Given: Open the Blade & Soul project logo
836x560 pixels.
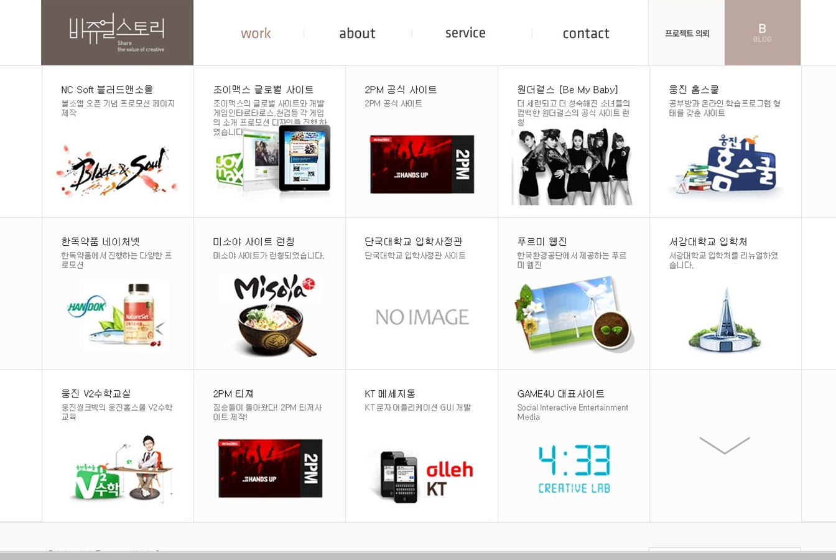Looking at the screenshot, I should point(117,170).
